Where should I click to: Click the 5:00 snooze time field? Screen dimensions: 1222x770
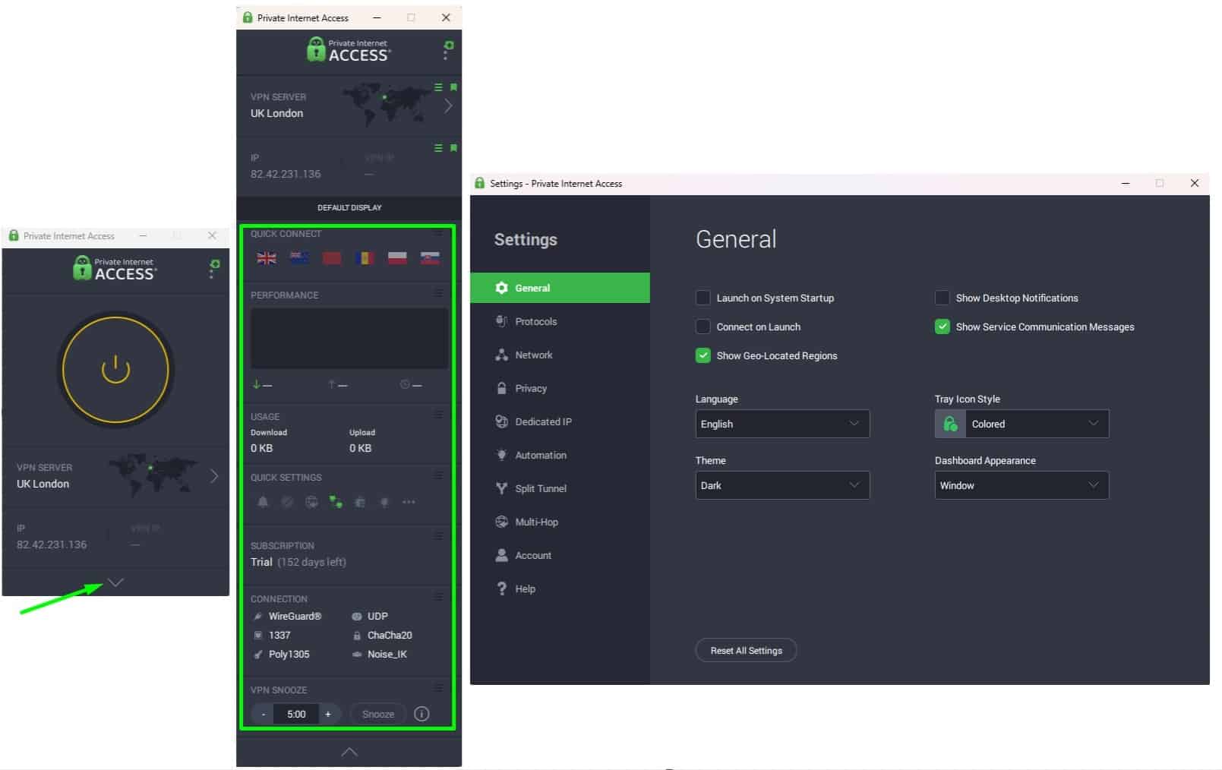click(x=296, y=714)
